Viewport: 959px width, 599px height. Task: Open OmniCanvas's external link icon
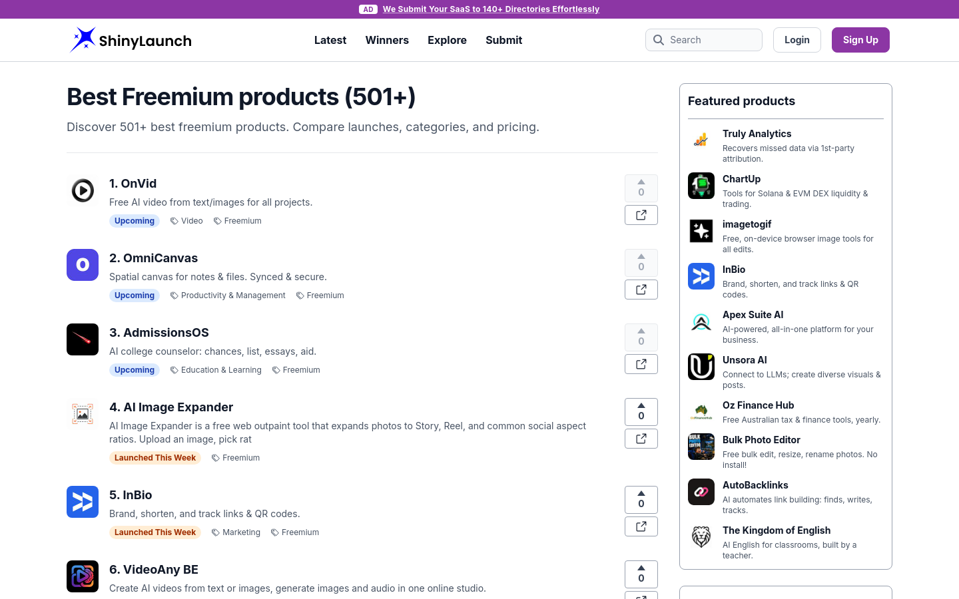click(x=641, y=290)
